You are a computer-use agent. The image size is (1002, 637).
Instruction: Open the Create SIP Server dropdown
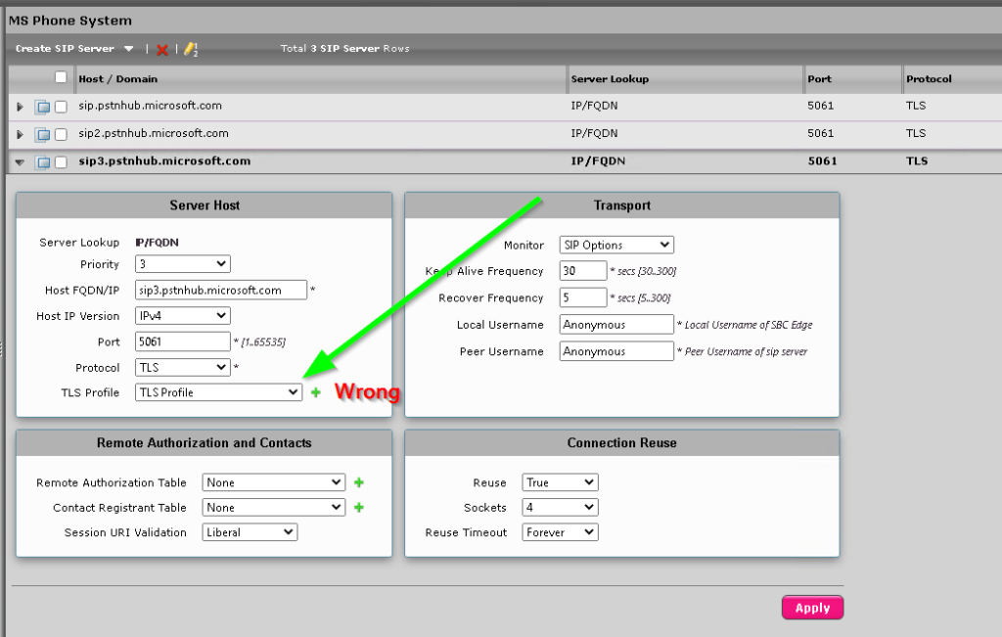[74, 49]
